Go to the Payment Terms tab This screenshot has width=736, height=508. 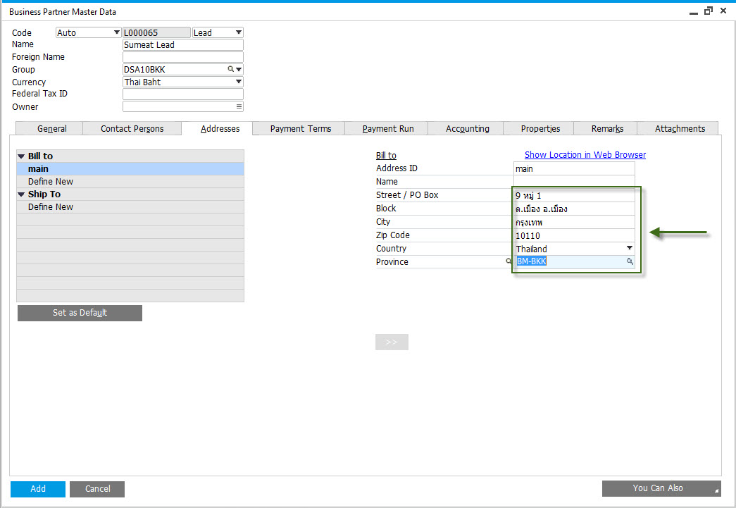299,129
